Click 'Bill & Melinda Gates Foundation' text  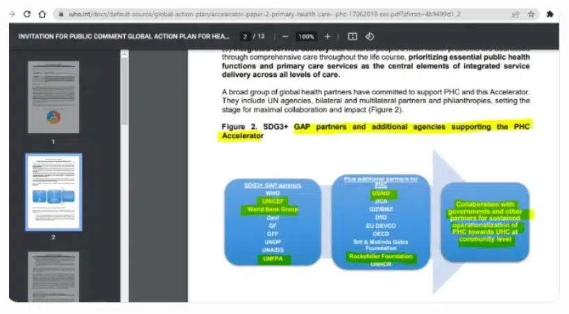coord(381,245)
